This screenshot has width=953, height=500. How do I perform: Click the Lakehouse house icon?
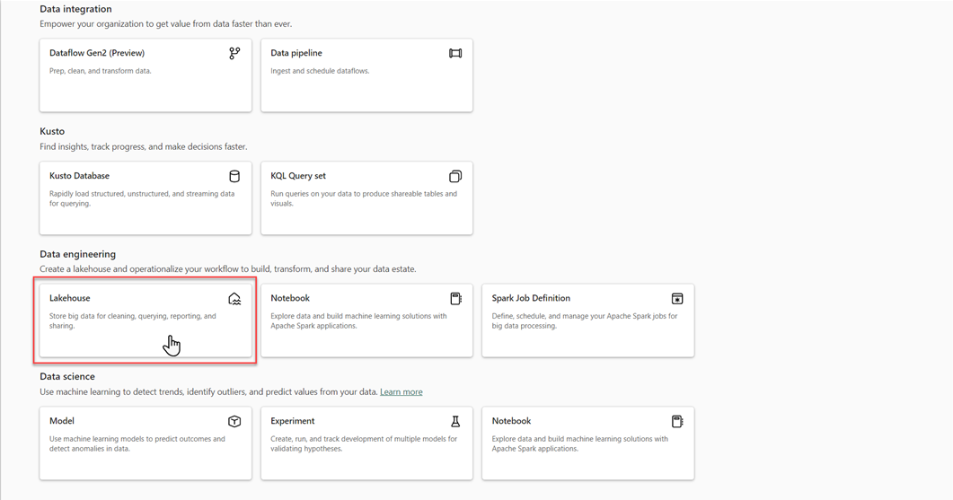click(x=234, y=298)
